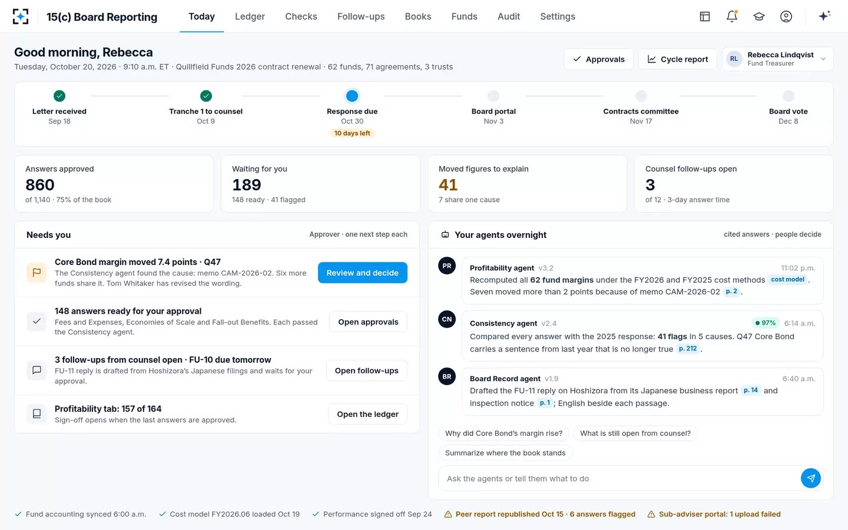
Task: Click Open follow-ups button
Action: point(367,370)
